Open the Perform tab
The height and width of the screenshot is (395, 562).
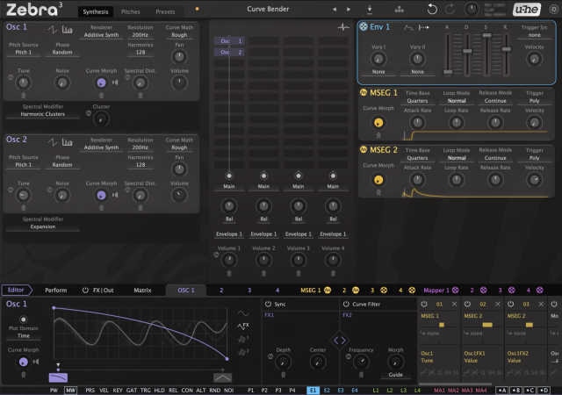pyautogui.click(x=56, y=290)
